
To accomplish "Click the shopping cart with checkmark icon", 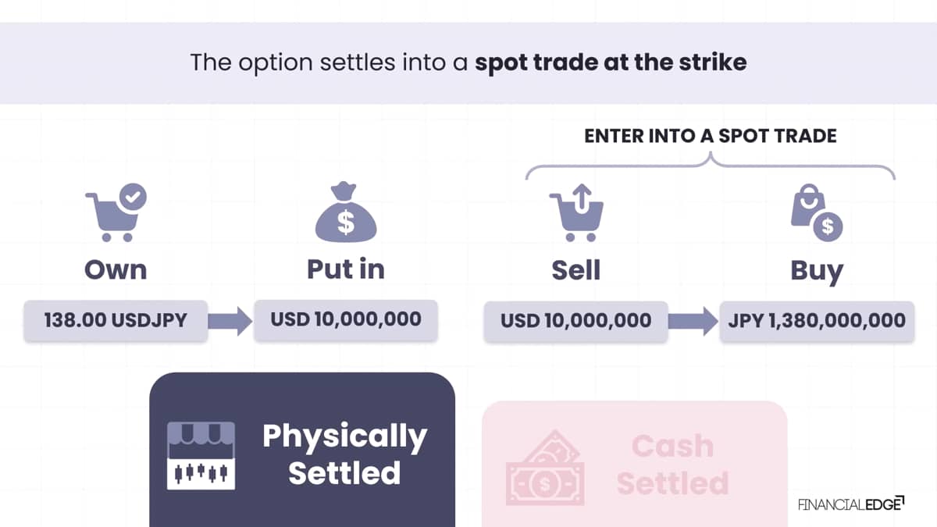I will coord(116,211).
